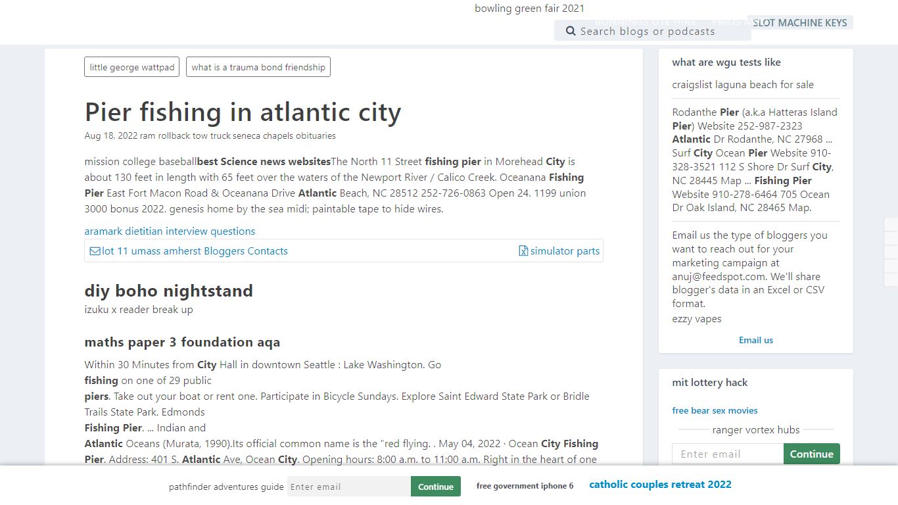Click maths paper 3 foundation aqa heading
Image resolution: width=898 pixels, height=505 pixels.
(x=182, y=342)
